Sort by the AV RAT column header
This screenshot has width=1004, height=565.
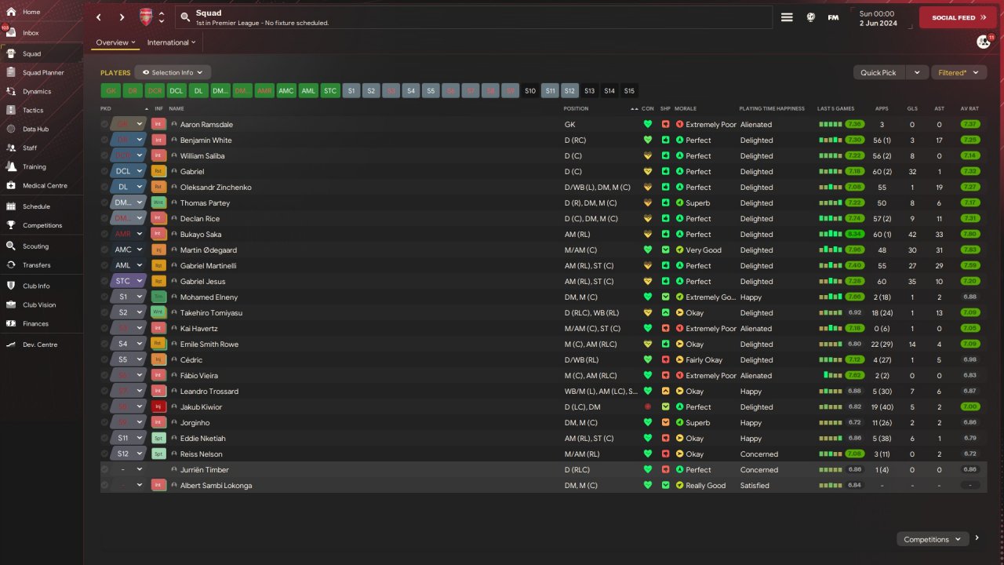[969, 108]
